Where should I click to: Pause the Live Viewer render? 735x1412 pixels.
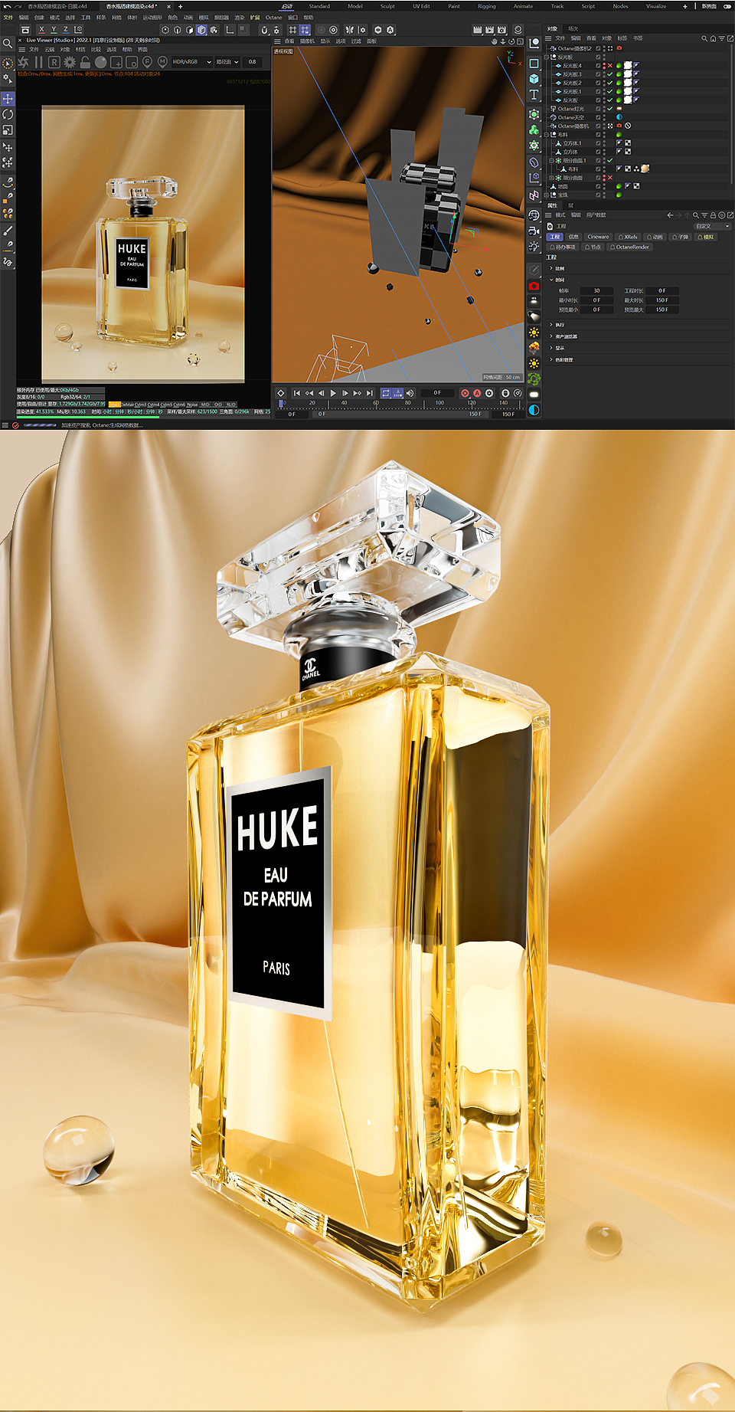(x=38, y=62)
